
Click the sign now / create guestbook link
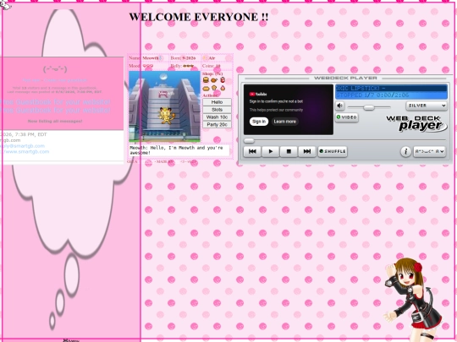[x=55, y=80]
